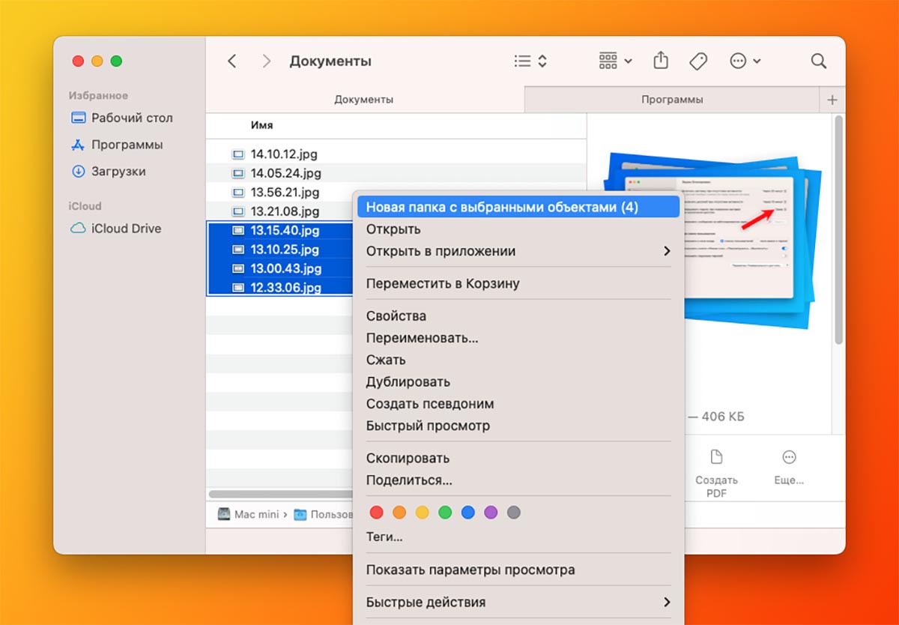
Task: Open the grouping options dropdown
Action: (614, 61)
